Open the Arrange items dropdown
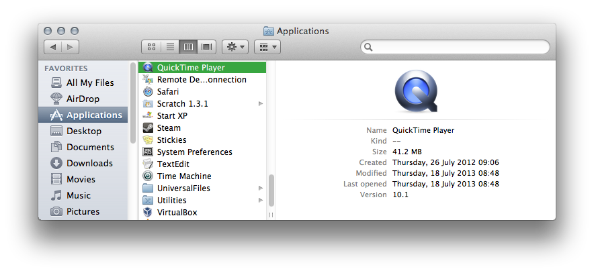Viewport: 594px width, 273px height. coord(267,47)
